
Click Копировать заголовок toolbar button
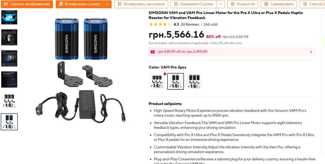tap(141, 4)
